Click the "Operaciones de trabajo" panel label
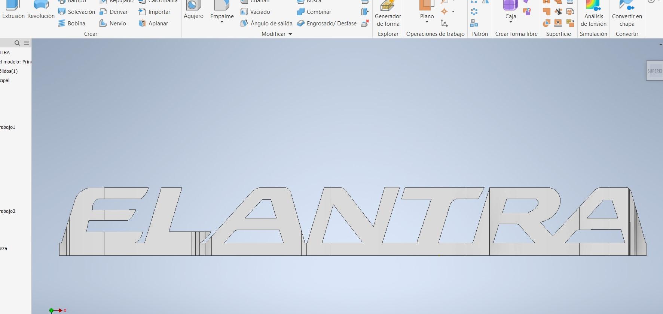Screen dimensions: 663x314 [x=435, y=34]
